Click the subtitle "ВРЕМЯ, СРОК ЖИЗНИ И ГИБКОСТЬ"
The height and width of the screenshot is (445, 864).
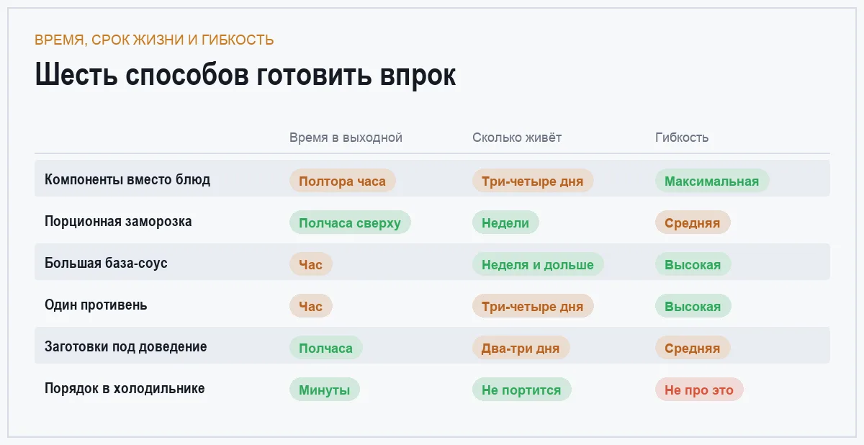154,40
